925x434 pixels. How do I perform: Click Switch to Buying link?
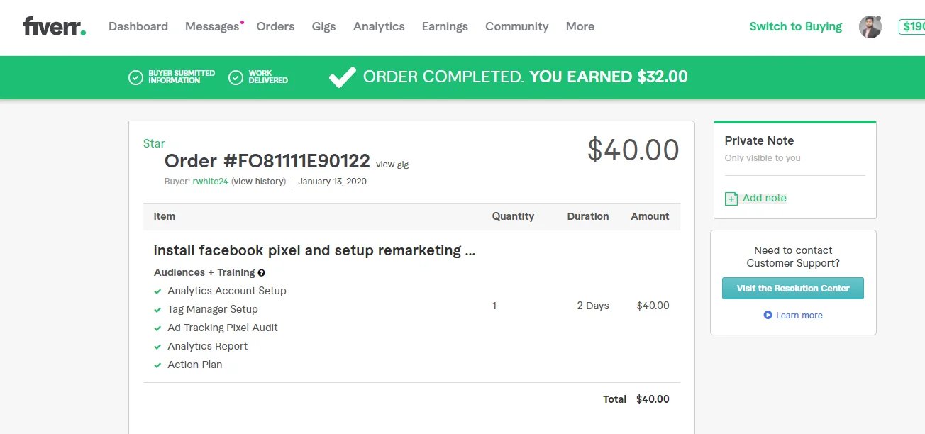click(795, 27)
